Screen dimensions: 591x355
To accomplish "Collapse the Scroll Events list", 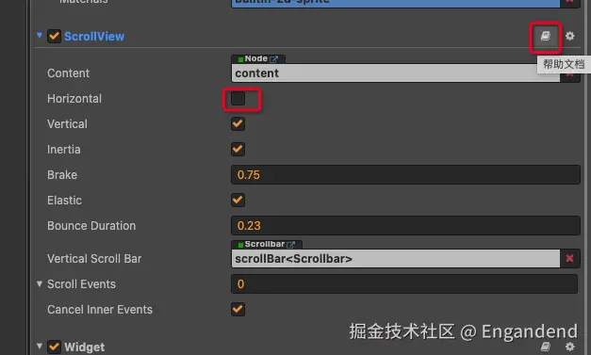I will 40,283.
